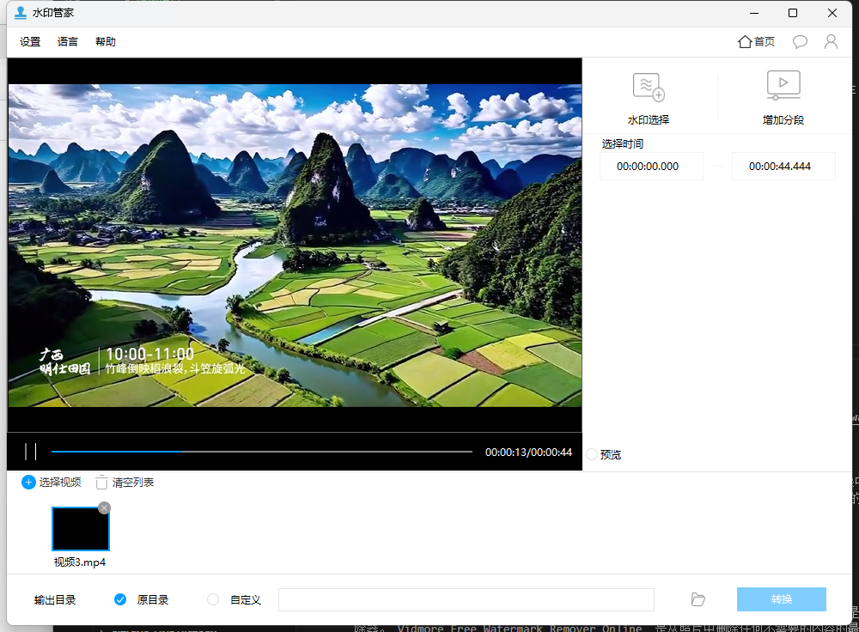Click the video preview area
Image resolution: width=859 pixels, height=632 pixels.
click(x=295, y=245)
